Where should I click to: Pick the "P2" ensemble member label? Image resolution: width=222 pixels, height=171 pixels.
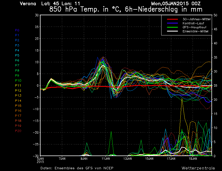click(x=17, y=40)
